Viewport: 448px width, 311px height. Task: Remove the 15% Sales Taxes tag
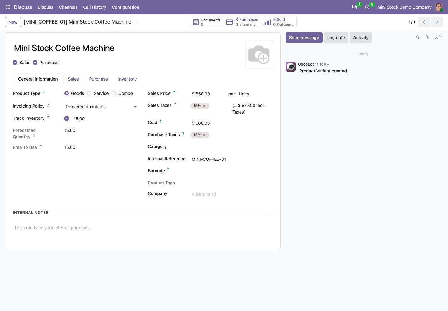click(x=204, y=106)
